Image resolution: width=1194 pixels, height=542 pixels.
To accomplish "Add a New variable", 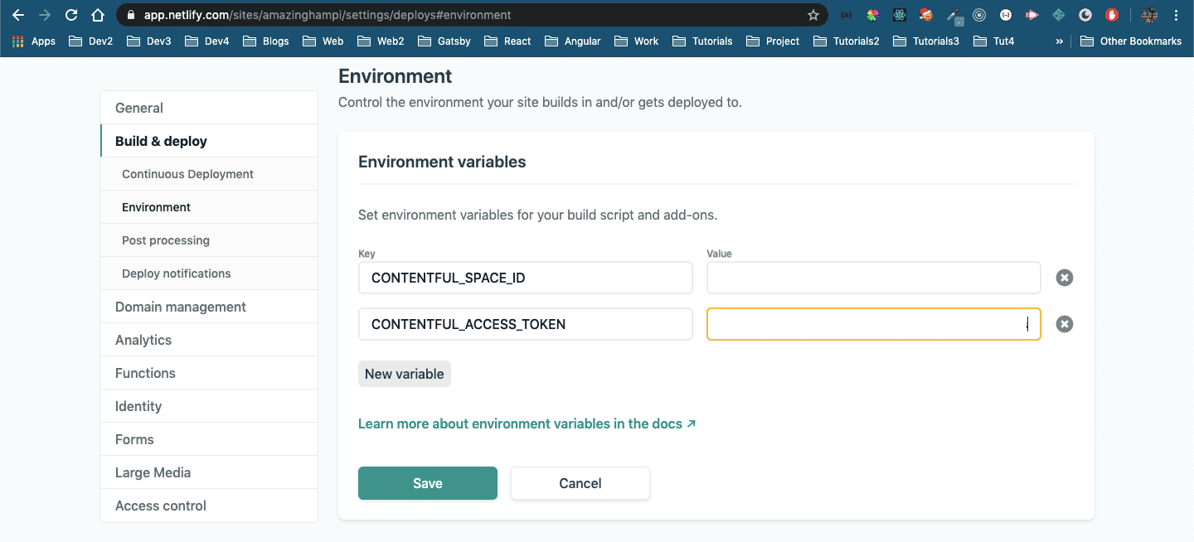I will 405,374.
